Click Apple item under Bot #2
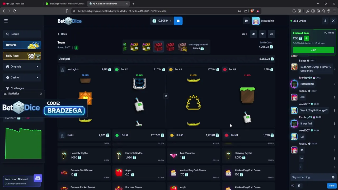Screen dimensions: 338x190 (139, 172)
